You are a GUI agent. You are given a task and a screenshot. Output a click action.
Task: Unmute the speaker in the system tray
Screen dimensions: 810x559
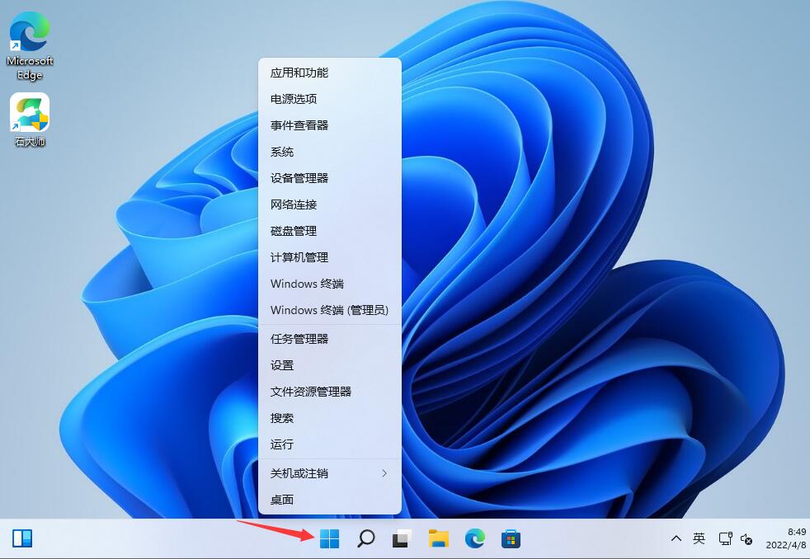tap(746, 540)
